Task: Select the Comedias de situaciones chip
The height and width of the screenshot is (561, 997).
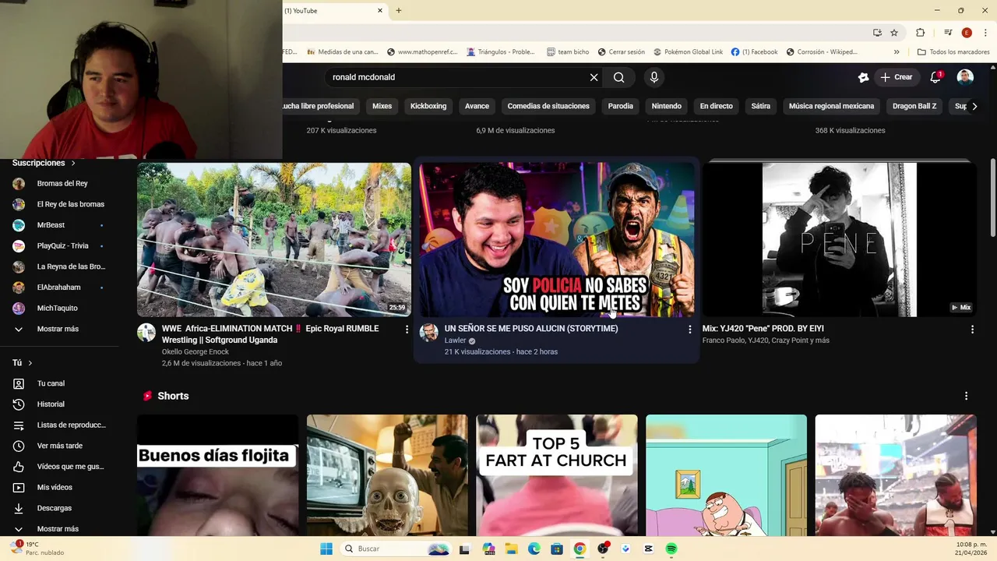Action: pyautogui.click(x=548, y=106)
